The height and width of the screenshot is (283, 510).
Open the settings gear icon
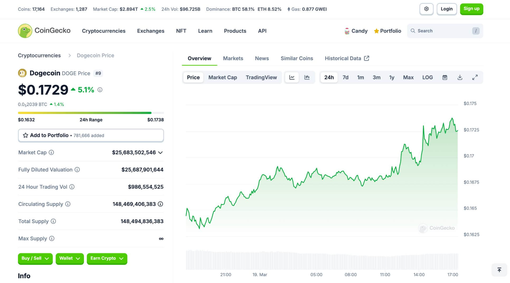426,9
